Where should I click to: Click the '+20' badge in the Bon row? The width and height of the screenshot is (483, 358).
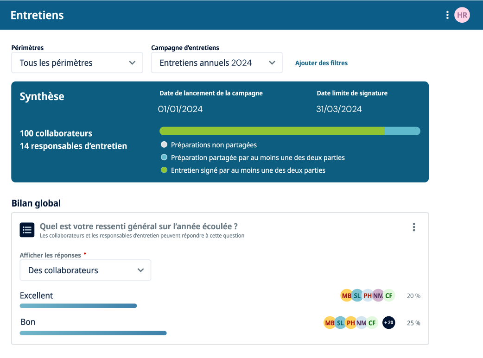point(388,323)
